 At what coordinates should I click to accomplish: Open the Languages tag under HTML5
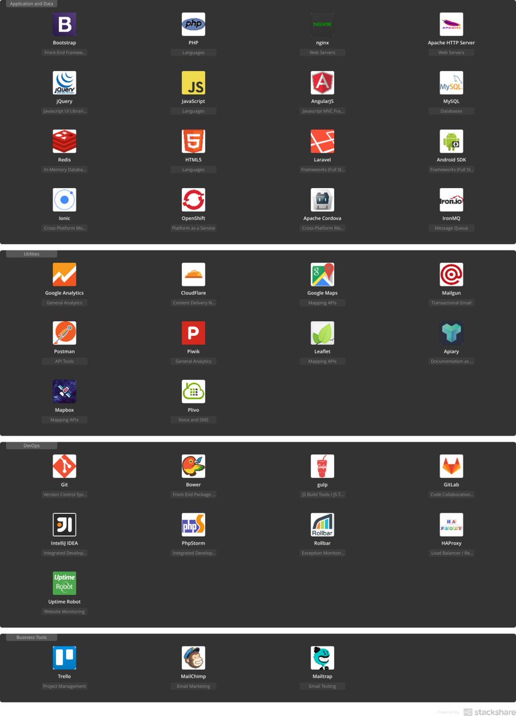pos(193,169)
